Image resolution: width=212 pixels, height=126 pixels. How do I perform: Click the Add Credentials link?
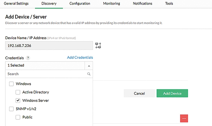[80, 57]
